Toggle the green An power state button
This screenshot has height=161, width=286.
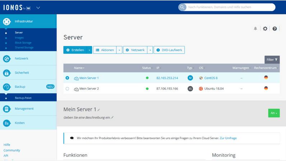[273, 113]
